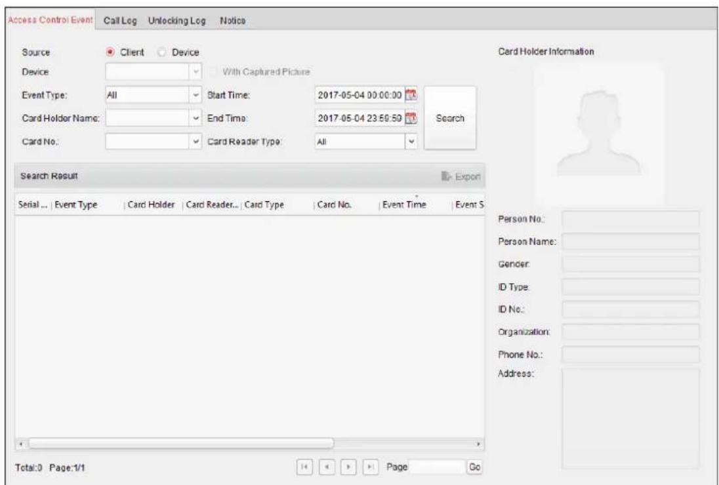Image resolution: width=719 pixels, height=485 pixels.
Task: Go to the previous results page
Action: [x=325, y=467]
